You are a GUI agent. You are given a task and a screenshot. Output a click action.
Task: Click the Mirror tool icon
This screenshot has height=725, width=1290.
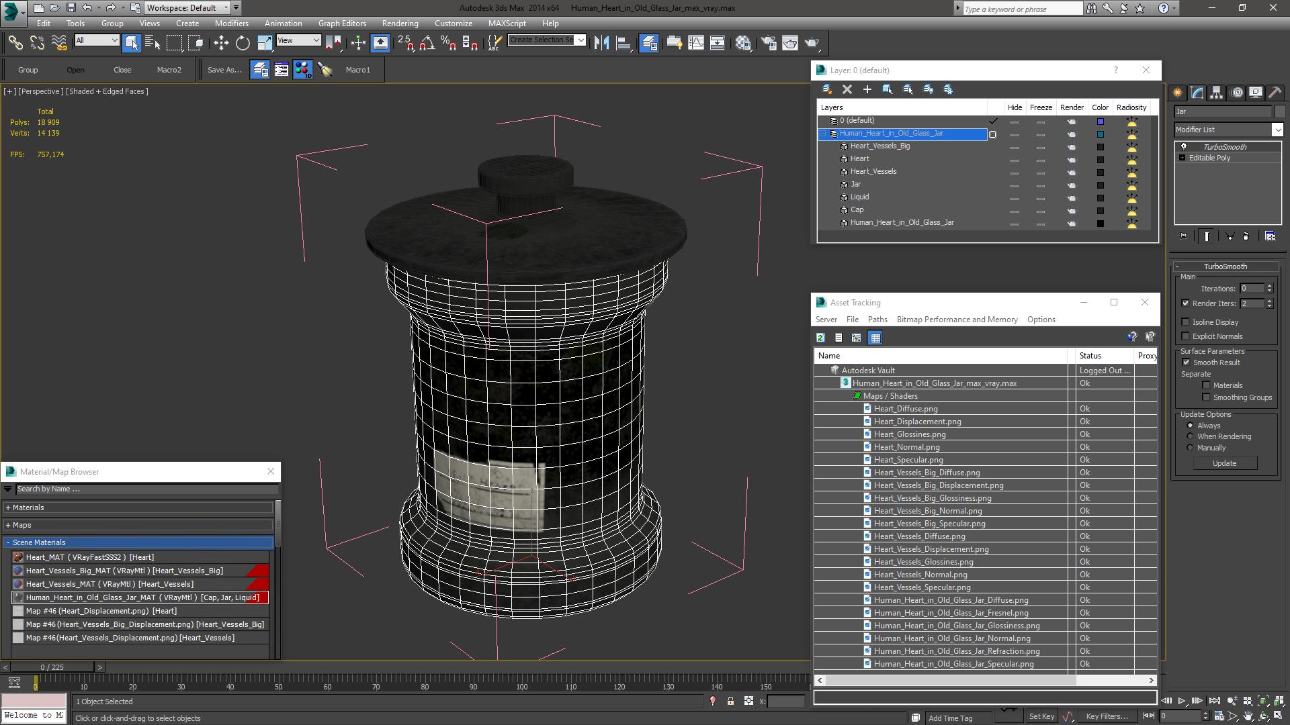[601, 43]
